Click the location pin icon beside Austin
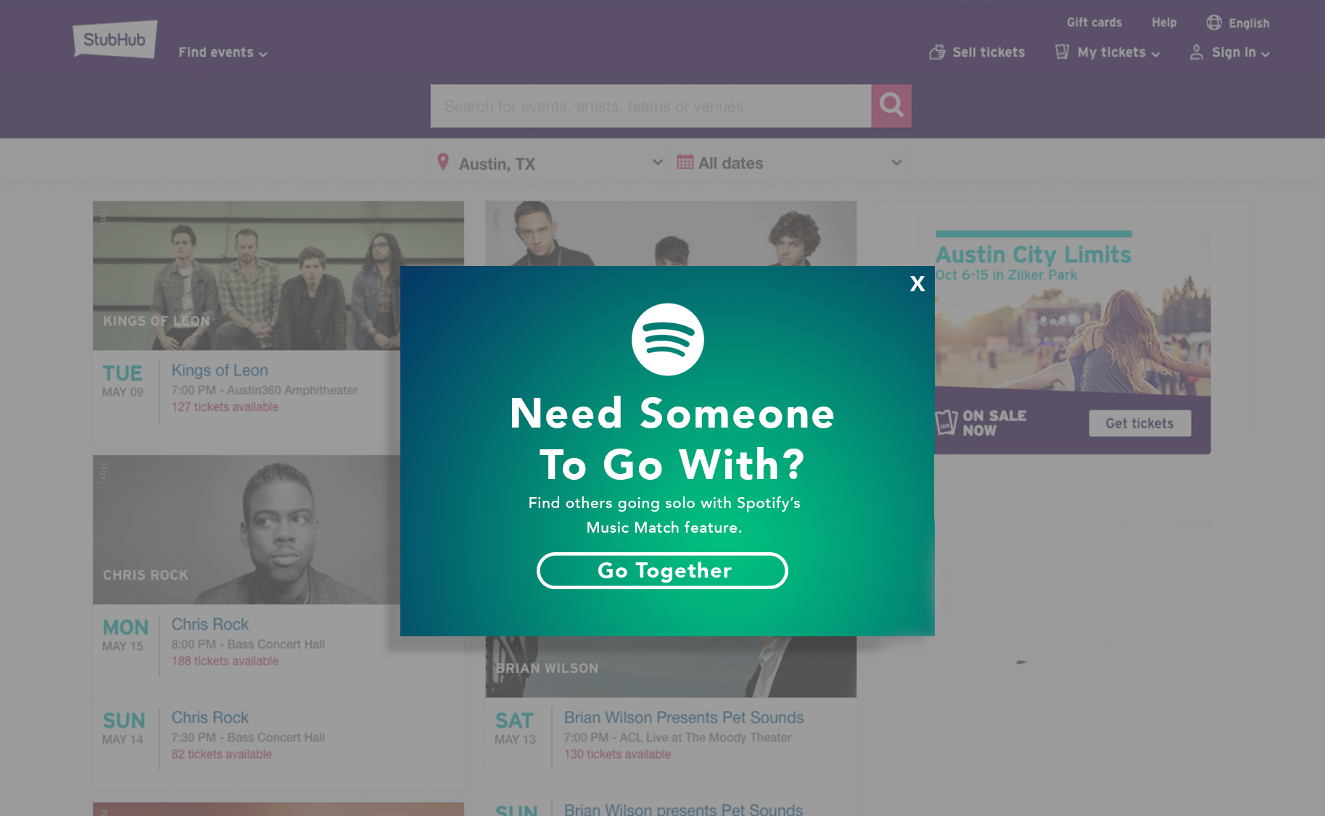 [x=443, y=162]
